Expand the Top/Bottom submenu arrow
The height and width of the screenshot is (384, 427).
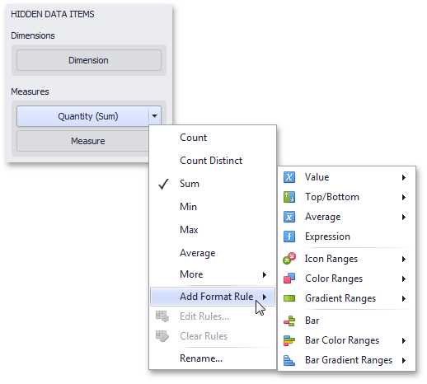[x=404, y=197]
